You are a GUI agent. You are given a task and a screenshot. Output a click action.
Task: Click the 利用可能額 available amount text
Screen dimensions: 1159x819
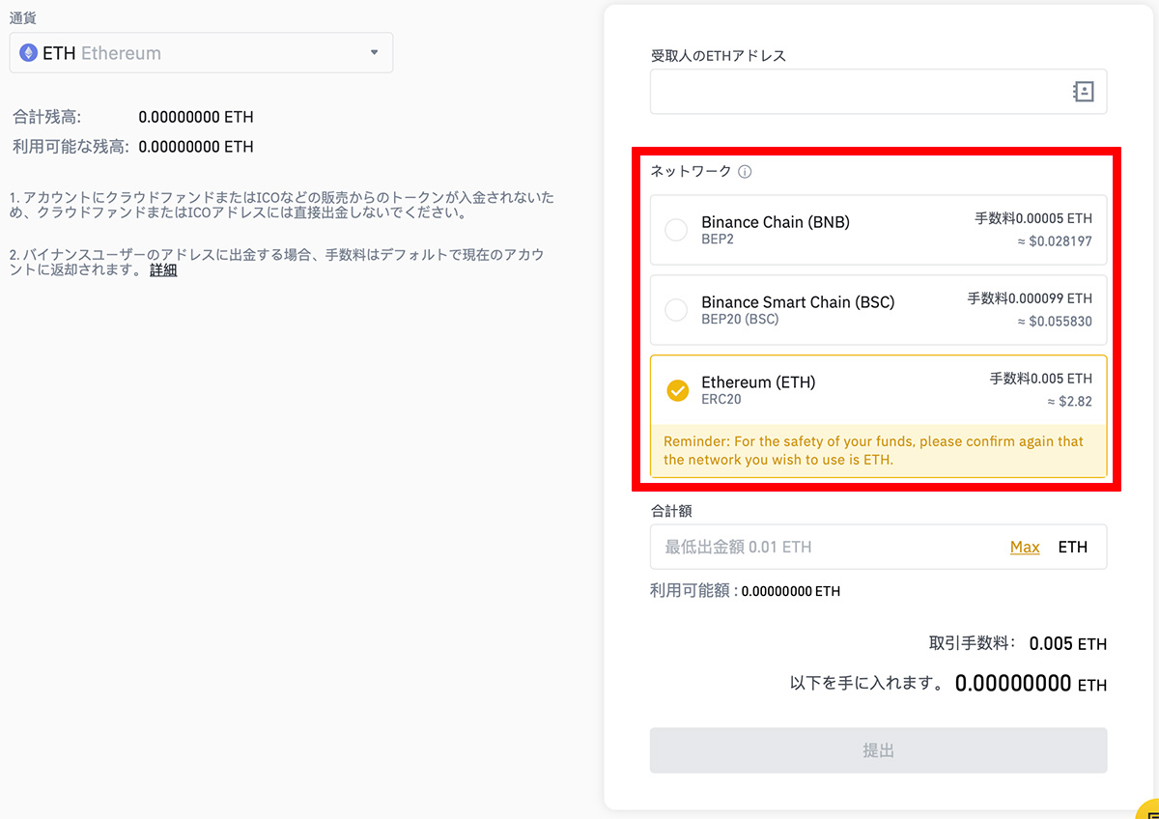pyautogui.click(x=745, y=591)
